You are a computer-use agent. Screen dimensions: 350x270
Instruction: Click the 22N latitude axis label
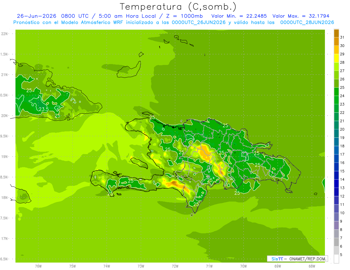[4, 34]
